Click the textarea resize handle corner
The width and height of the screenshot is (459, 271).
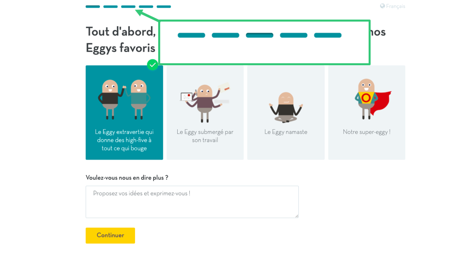tap(296, 216)
